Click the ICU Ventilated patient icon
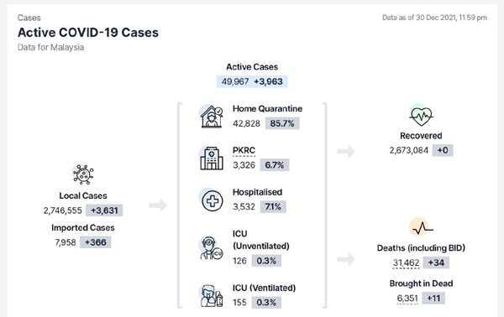Screen dimensions: 504x317 point(211,296)
